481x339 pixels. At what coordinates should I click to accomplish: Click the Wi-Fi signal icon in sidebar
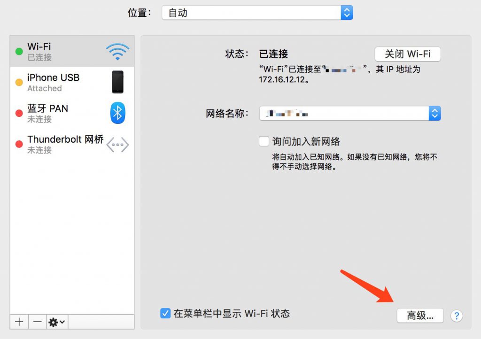point(117,51)
